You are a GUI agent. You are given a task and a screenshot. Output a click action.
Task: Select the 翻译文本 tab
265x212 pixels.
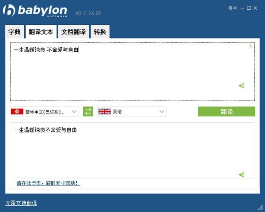tap(41, 32)
